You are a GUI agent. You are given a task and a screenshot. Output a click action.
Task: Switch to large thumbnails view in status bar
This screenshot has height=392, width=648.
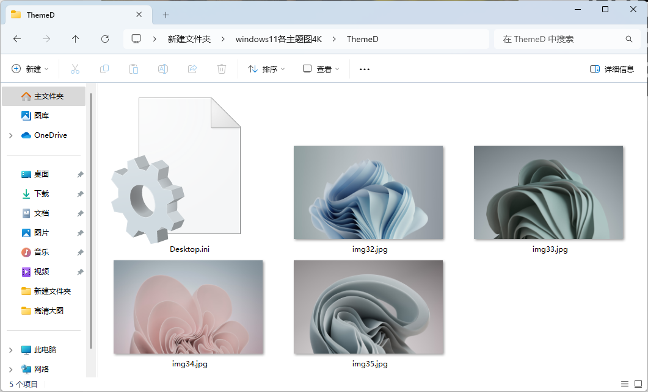point(638,384)
